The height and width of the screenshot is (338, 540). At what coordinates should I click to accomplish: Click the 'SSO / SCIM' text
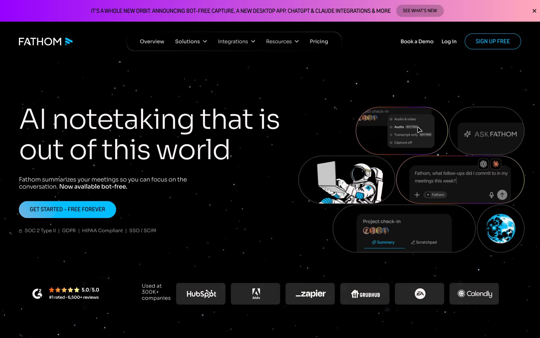[143, 231]
